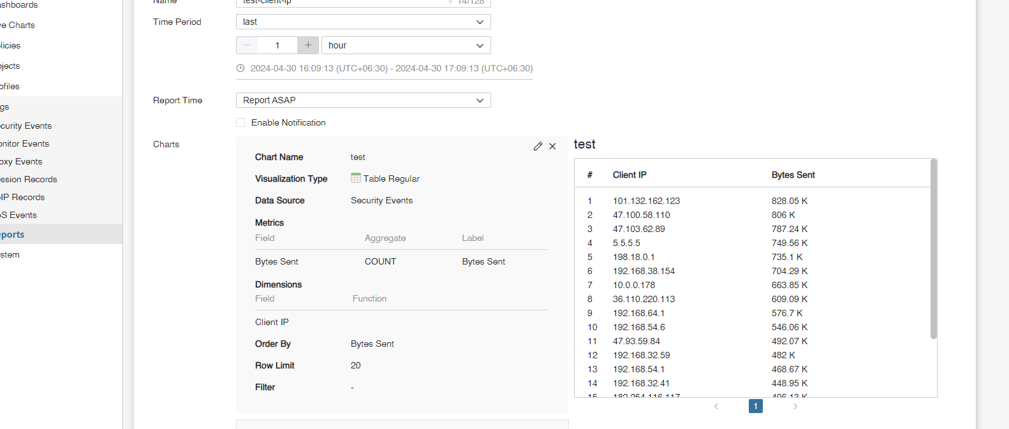This screenshot has height=429, width=1009.
Task: Click the Client IP column header
Action: 630,175
